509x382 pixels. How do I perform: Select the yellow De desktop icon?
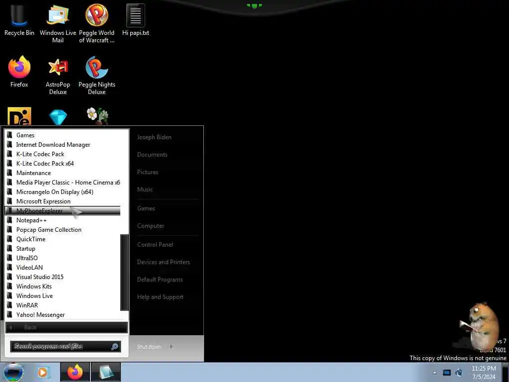pos(19,116)
